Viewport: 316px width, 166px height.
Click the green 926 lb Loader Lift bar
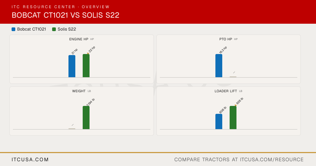pyautogui.click(x=233, y=118)
